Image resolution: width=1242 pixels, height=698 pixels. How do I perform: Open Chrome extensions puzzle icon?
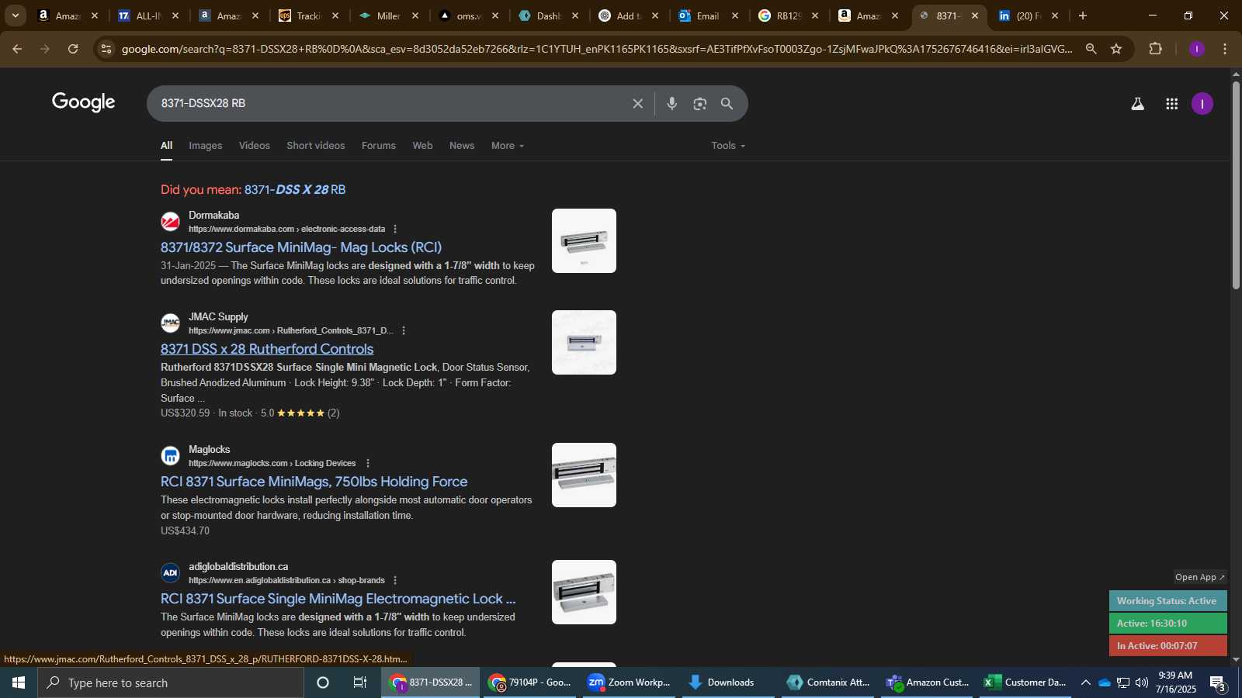(x=1156, y=49)
